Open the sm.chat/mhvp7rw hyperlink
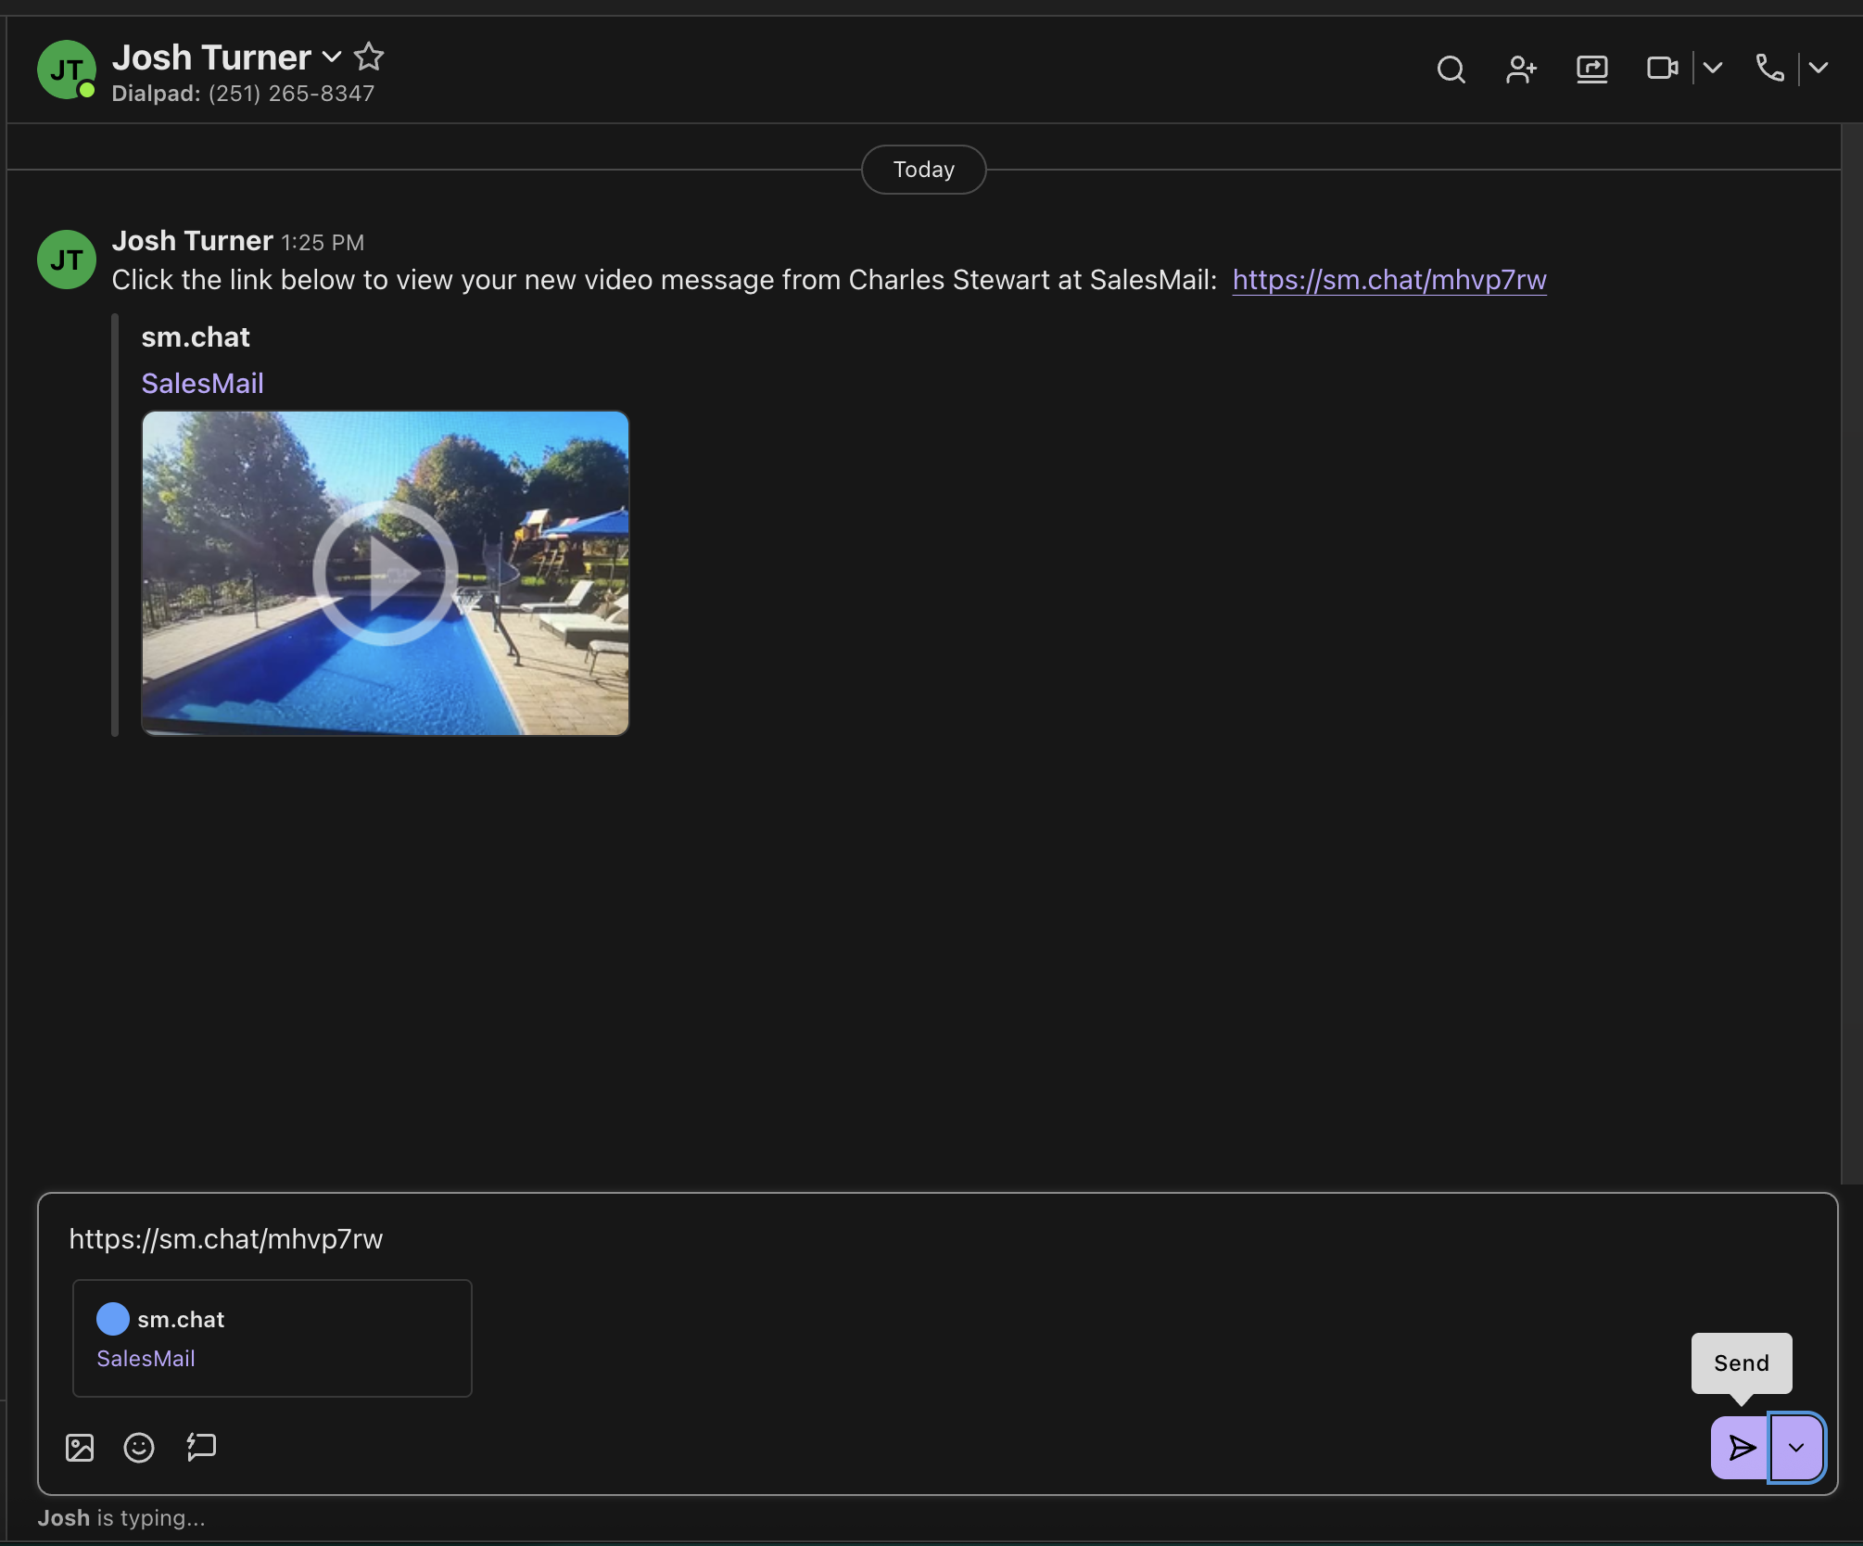 [1388, 280]
